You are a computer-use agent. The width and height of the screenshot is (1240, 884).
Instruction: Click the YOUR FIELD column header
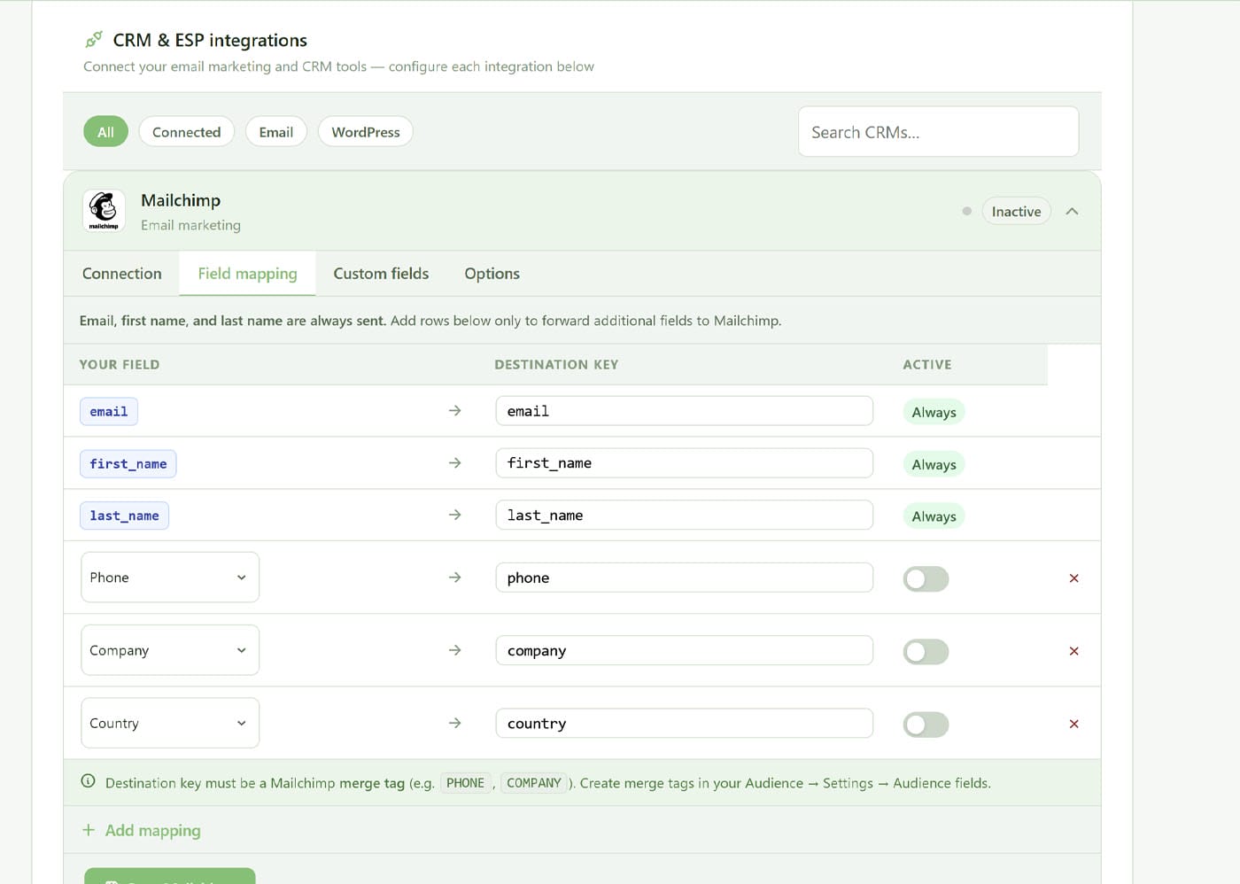[120, 364]
